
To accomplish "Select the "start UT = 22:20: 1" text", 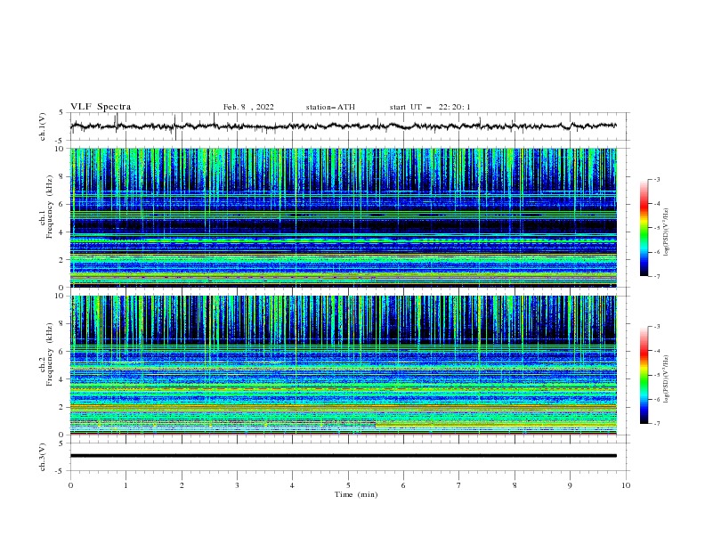I will click(430, 107).
